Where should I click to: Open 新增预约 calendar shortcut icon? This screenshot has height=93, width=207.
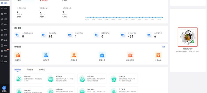click(x=18, y=55)
